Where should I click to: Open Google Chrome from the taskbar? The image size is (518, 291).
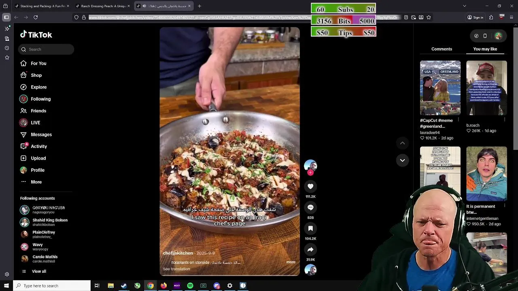(x=150, y=286)
